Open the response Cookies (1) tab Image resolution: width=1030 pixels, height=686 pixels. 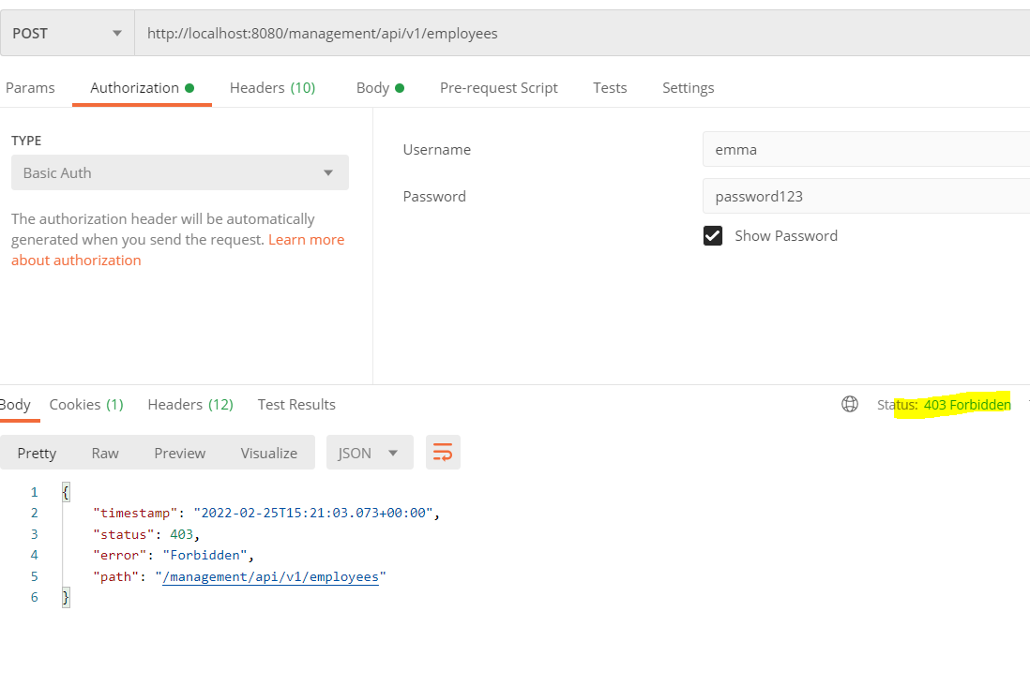pos(86,405)
